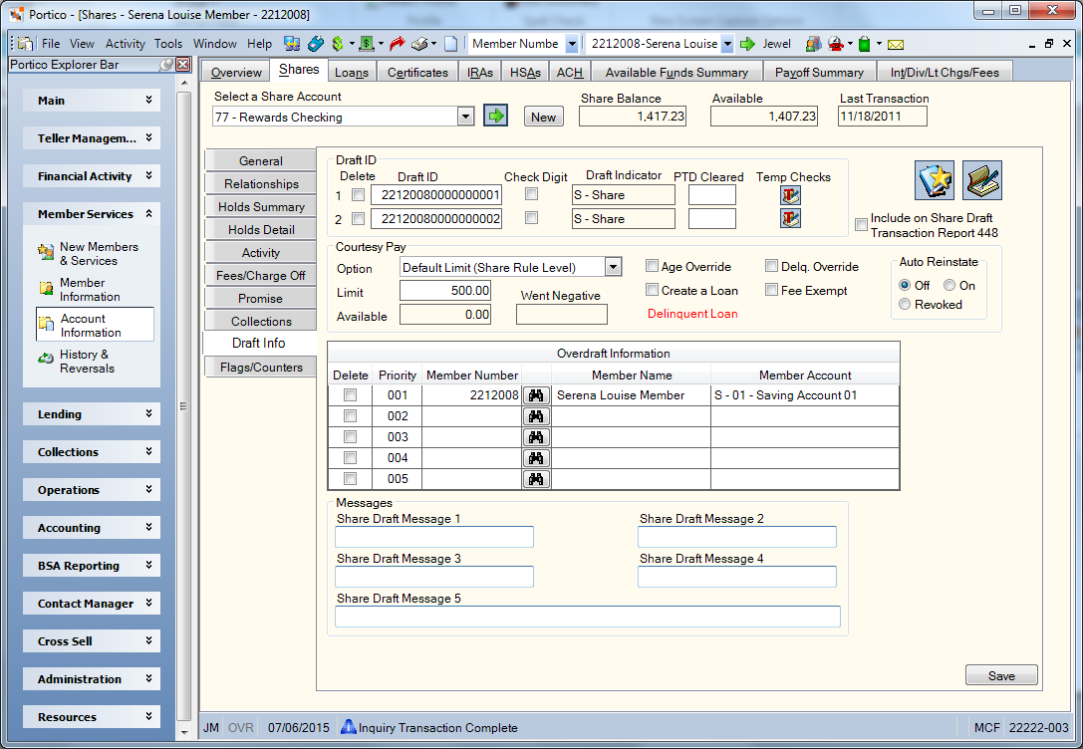Click binoculars lookup for priority 004
The width and height of the screenshot is (1083, 749).
(x=536, y=458)
